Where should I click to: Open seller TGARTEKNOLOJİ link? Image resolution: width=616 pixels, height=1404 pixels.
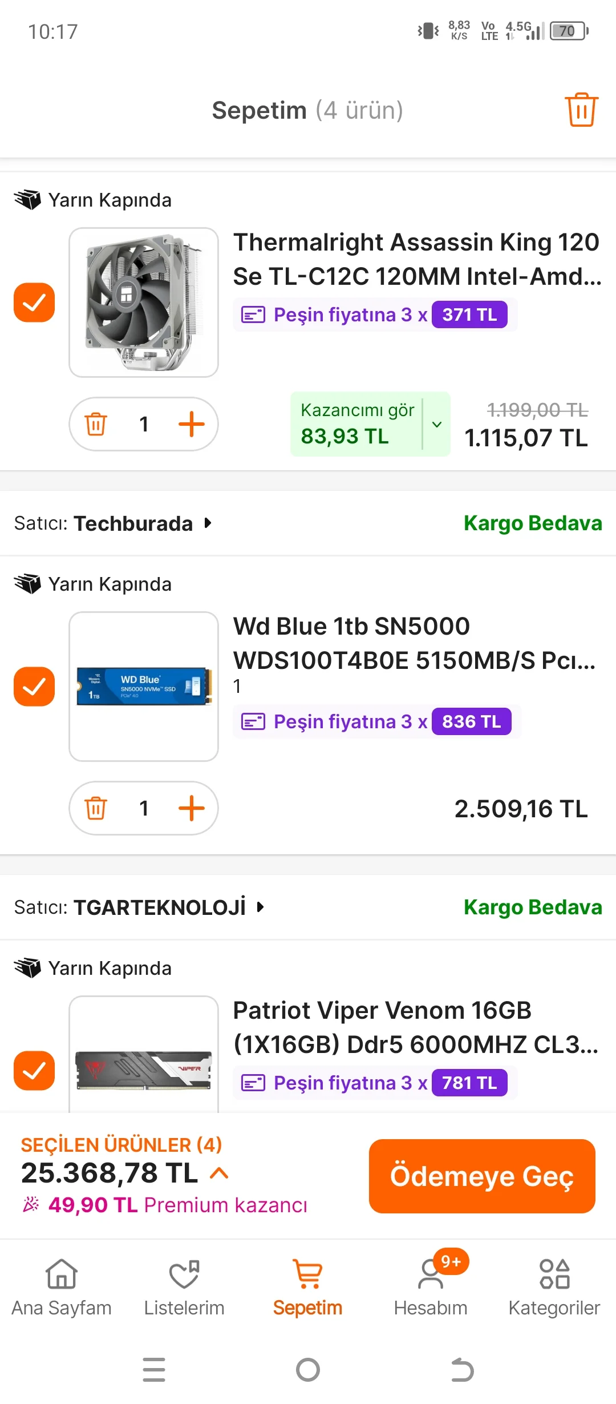160,907
